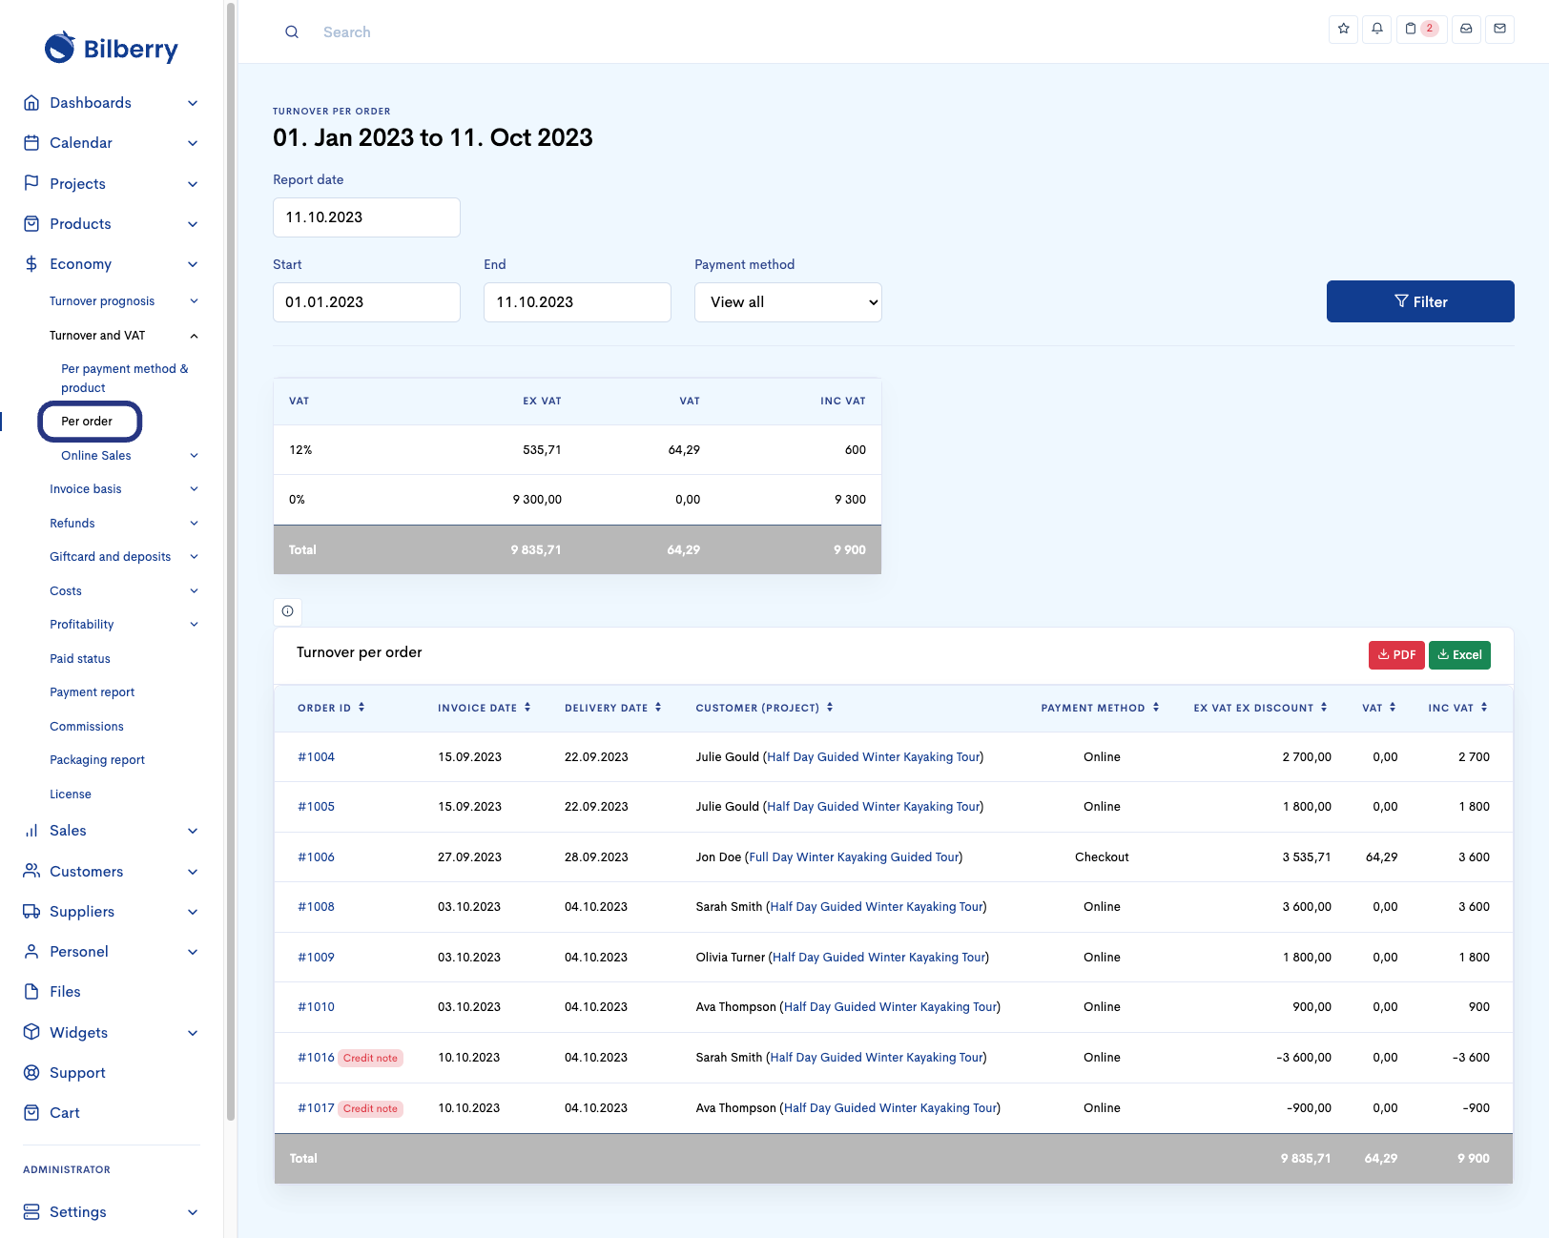Sort table by Order ID column
This screenshot has width=1549, height=1238.
330,708
